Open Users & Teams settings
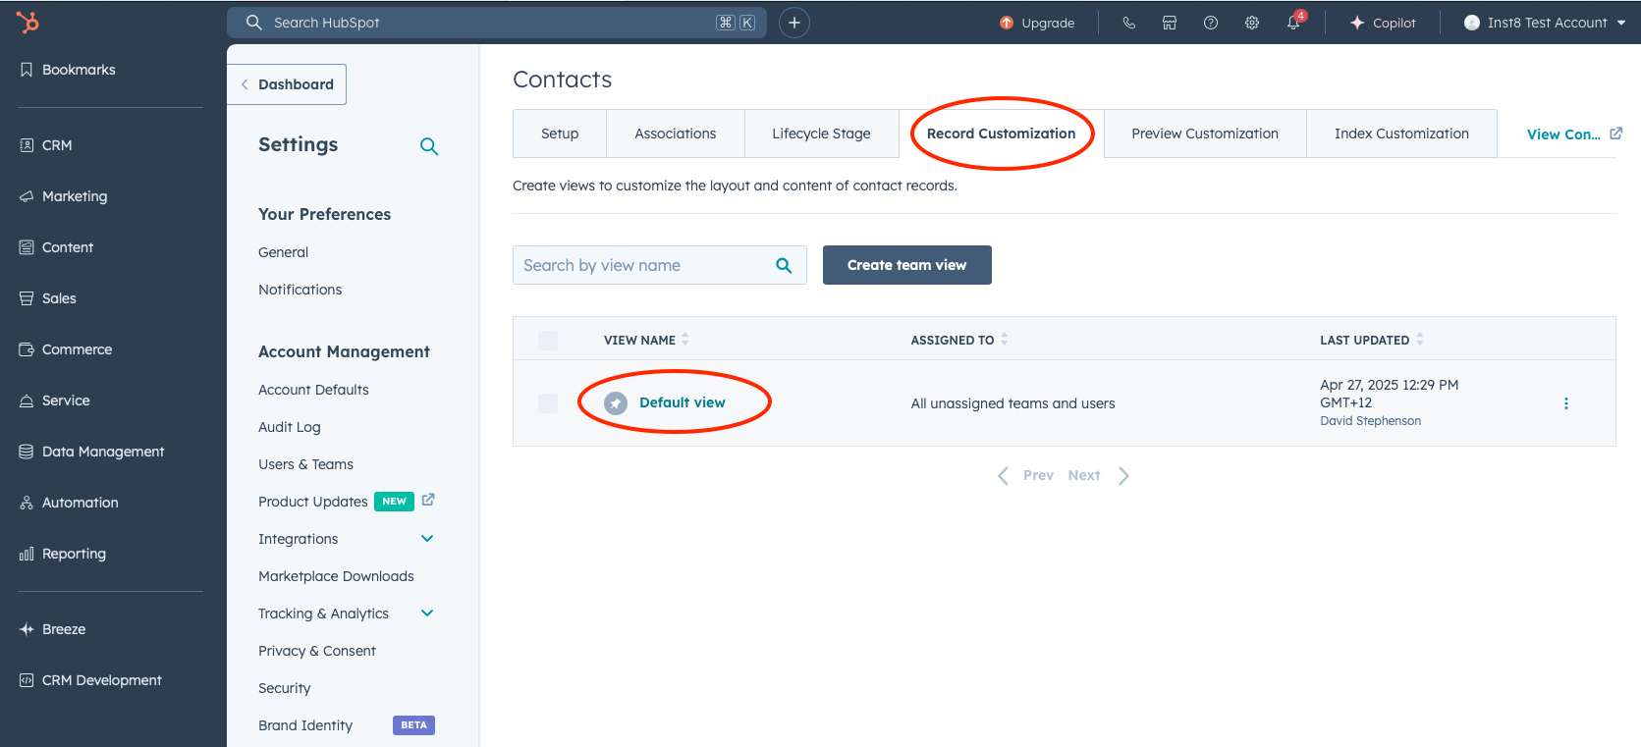 pyautogui.click(x=305, y=464)
